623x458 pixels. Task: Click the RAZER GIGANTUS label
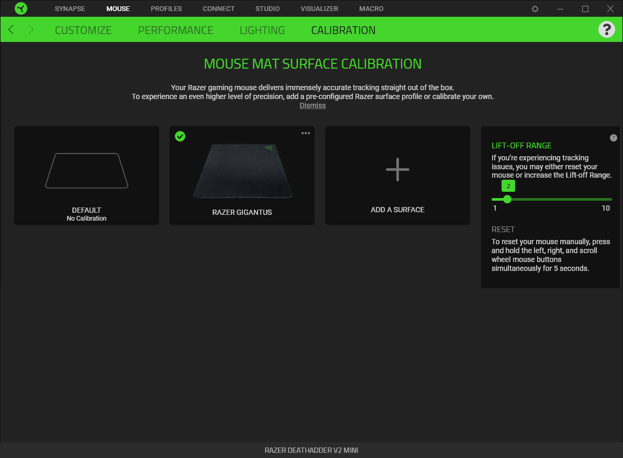(x=242, y=212)
